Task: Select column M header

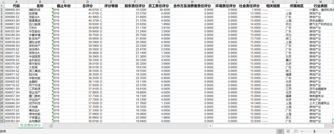Action: pyautogui.click(x=321, y=2)
